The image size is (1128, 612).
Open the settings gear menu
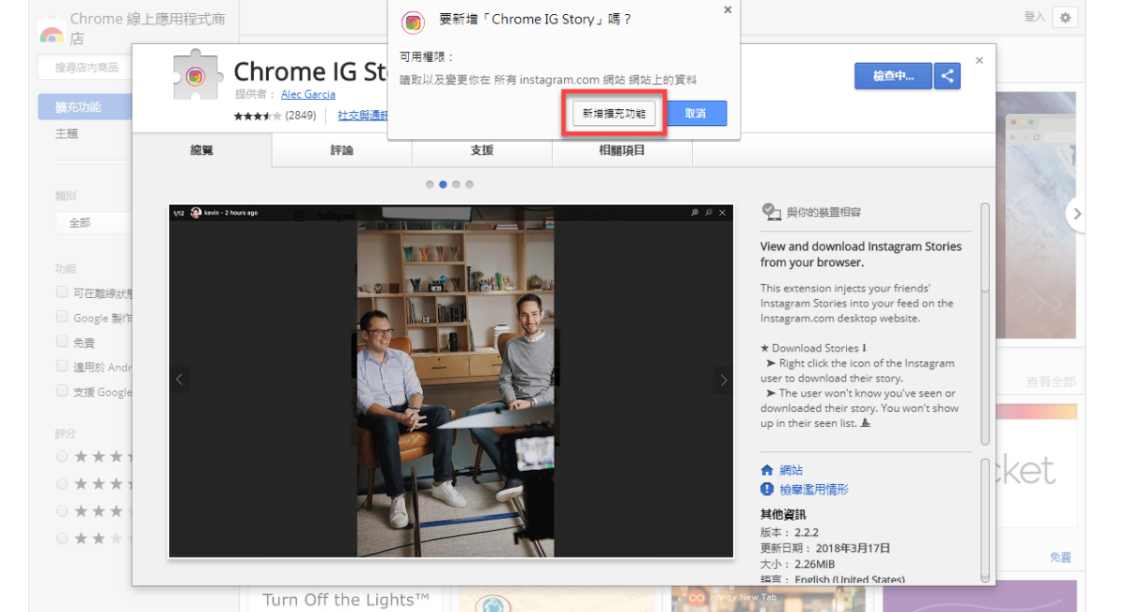1065,17
